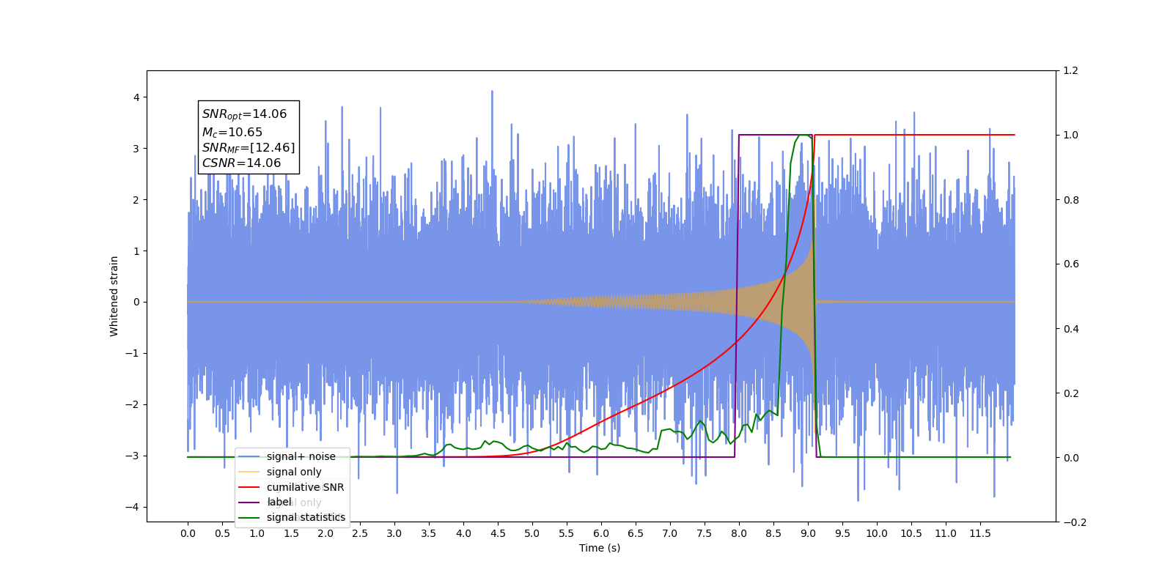Click the 'label' legend entry text
The height and width of the screenshot is (586, 1173).
(x=279, y=502)
